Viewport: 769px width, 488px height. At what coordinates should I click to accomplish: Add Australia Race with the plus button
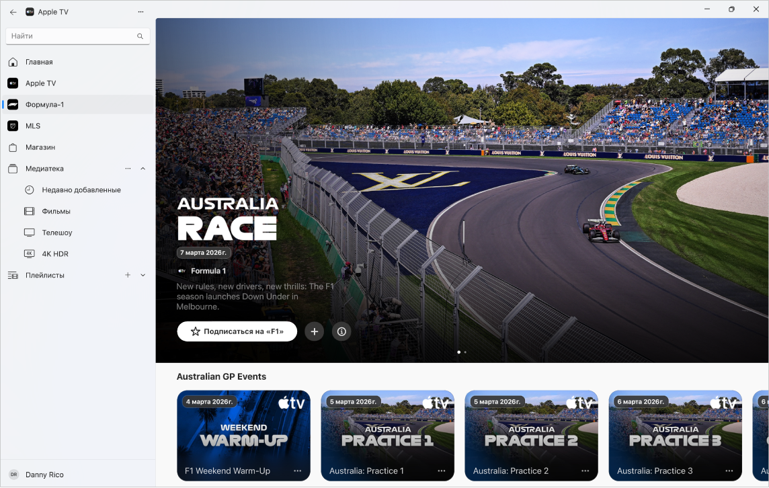tap(315, 331)
